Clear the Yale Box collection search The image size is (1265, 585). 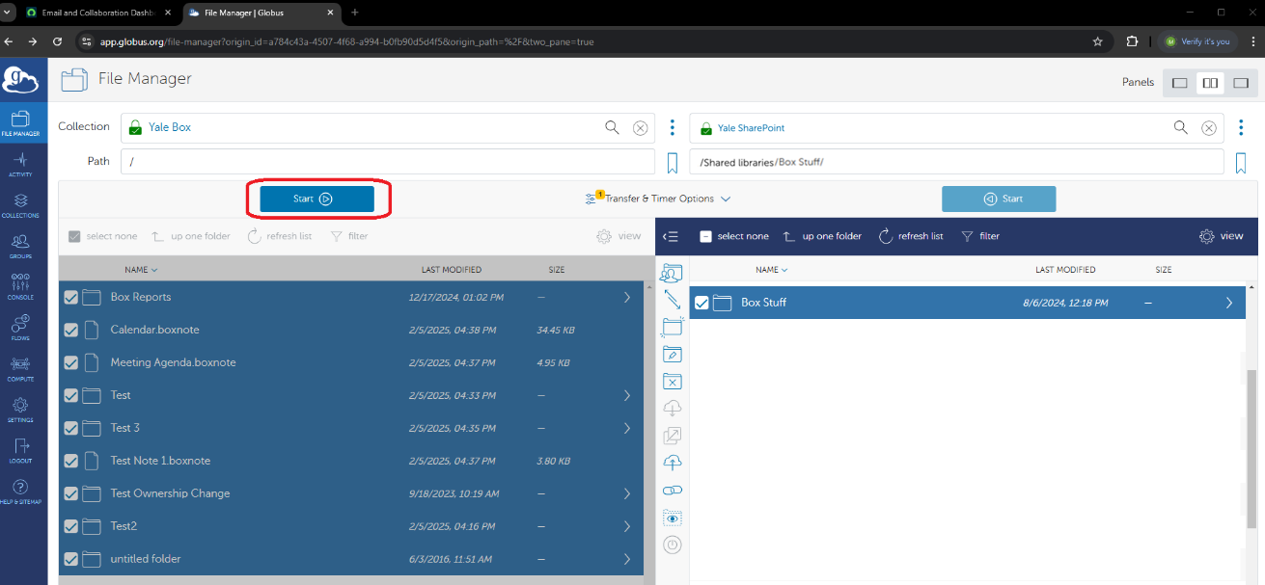coord(640,127)
